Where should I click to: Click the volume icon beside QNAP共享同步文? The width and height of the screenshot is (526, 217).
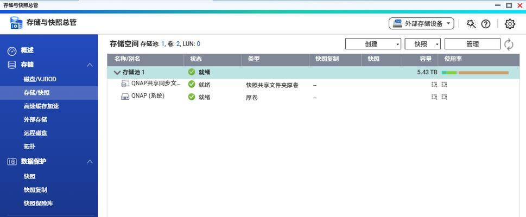coord(125,84)
